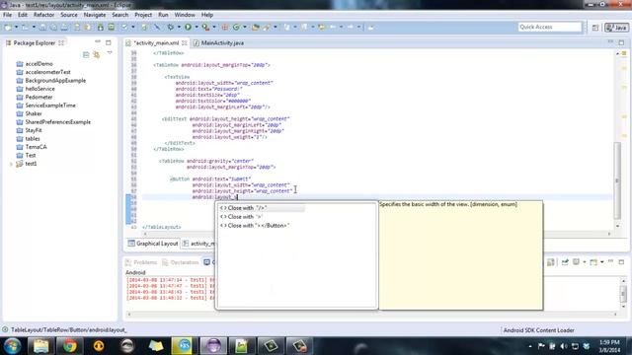This screenshot has width=632, height=355.
Task: Switch to the MainActivity.java editor tab
Action: click(x=219, y=42)
